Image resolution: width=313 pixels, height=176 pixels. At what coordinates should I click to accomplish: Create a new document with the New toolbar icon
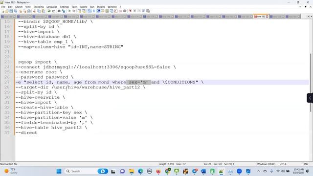[3, 11]
